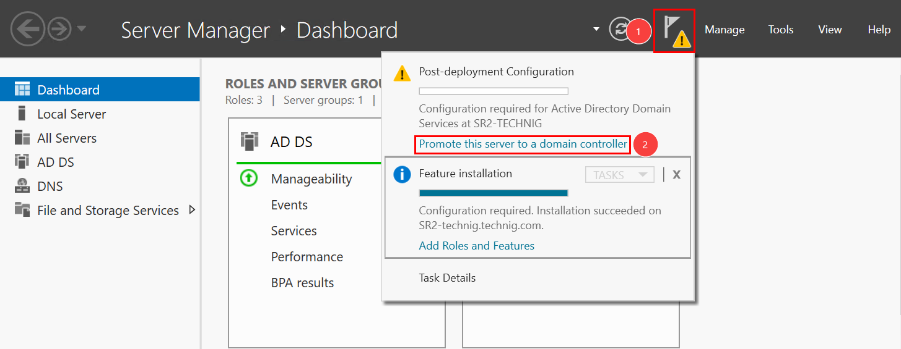The height and width of the screenshot is (349, 901).
Task: Open the TASKS dropdown
Action: coord(619,175)
